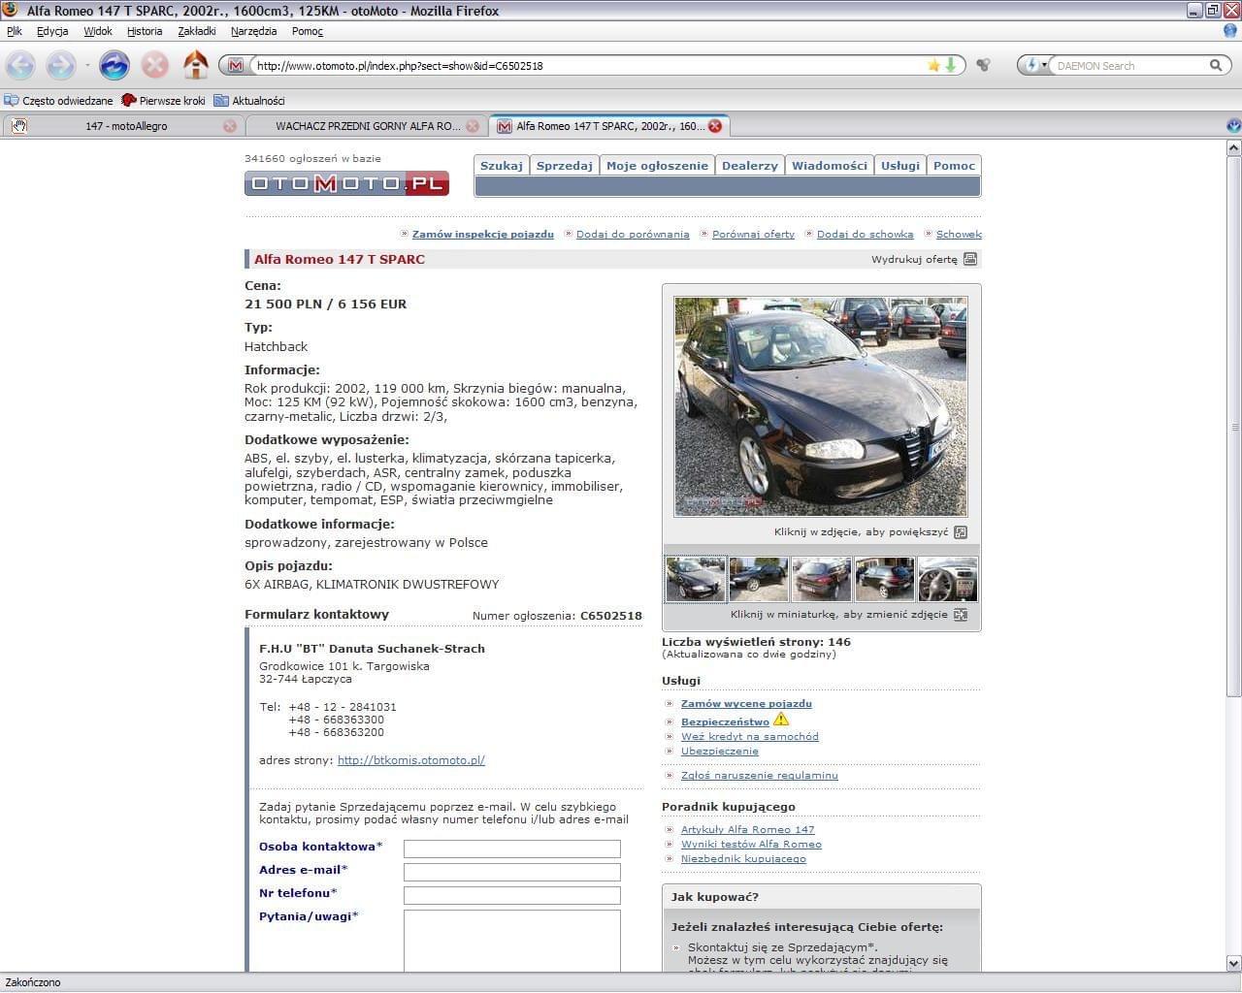Click the Osoba kontaktowa input field
1242x993 pixels.
(x=512, y=849)
